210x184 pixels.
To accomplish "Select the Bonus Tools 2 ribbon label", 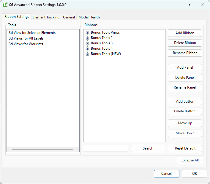I will click(102, 38).
